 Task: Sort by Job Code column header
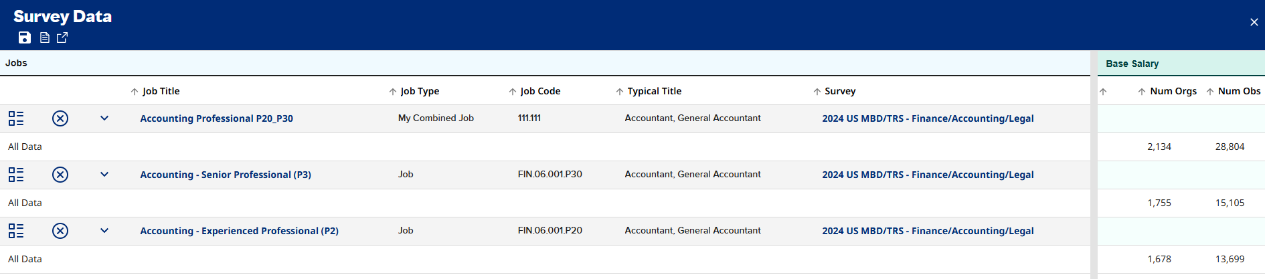tap(539, 91)
